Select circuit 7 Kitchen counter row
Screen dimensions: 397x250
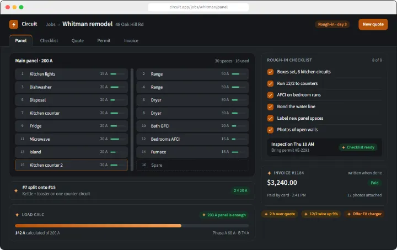pyautogui.click(x=71, y=113)
